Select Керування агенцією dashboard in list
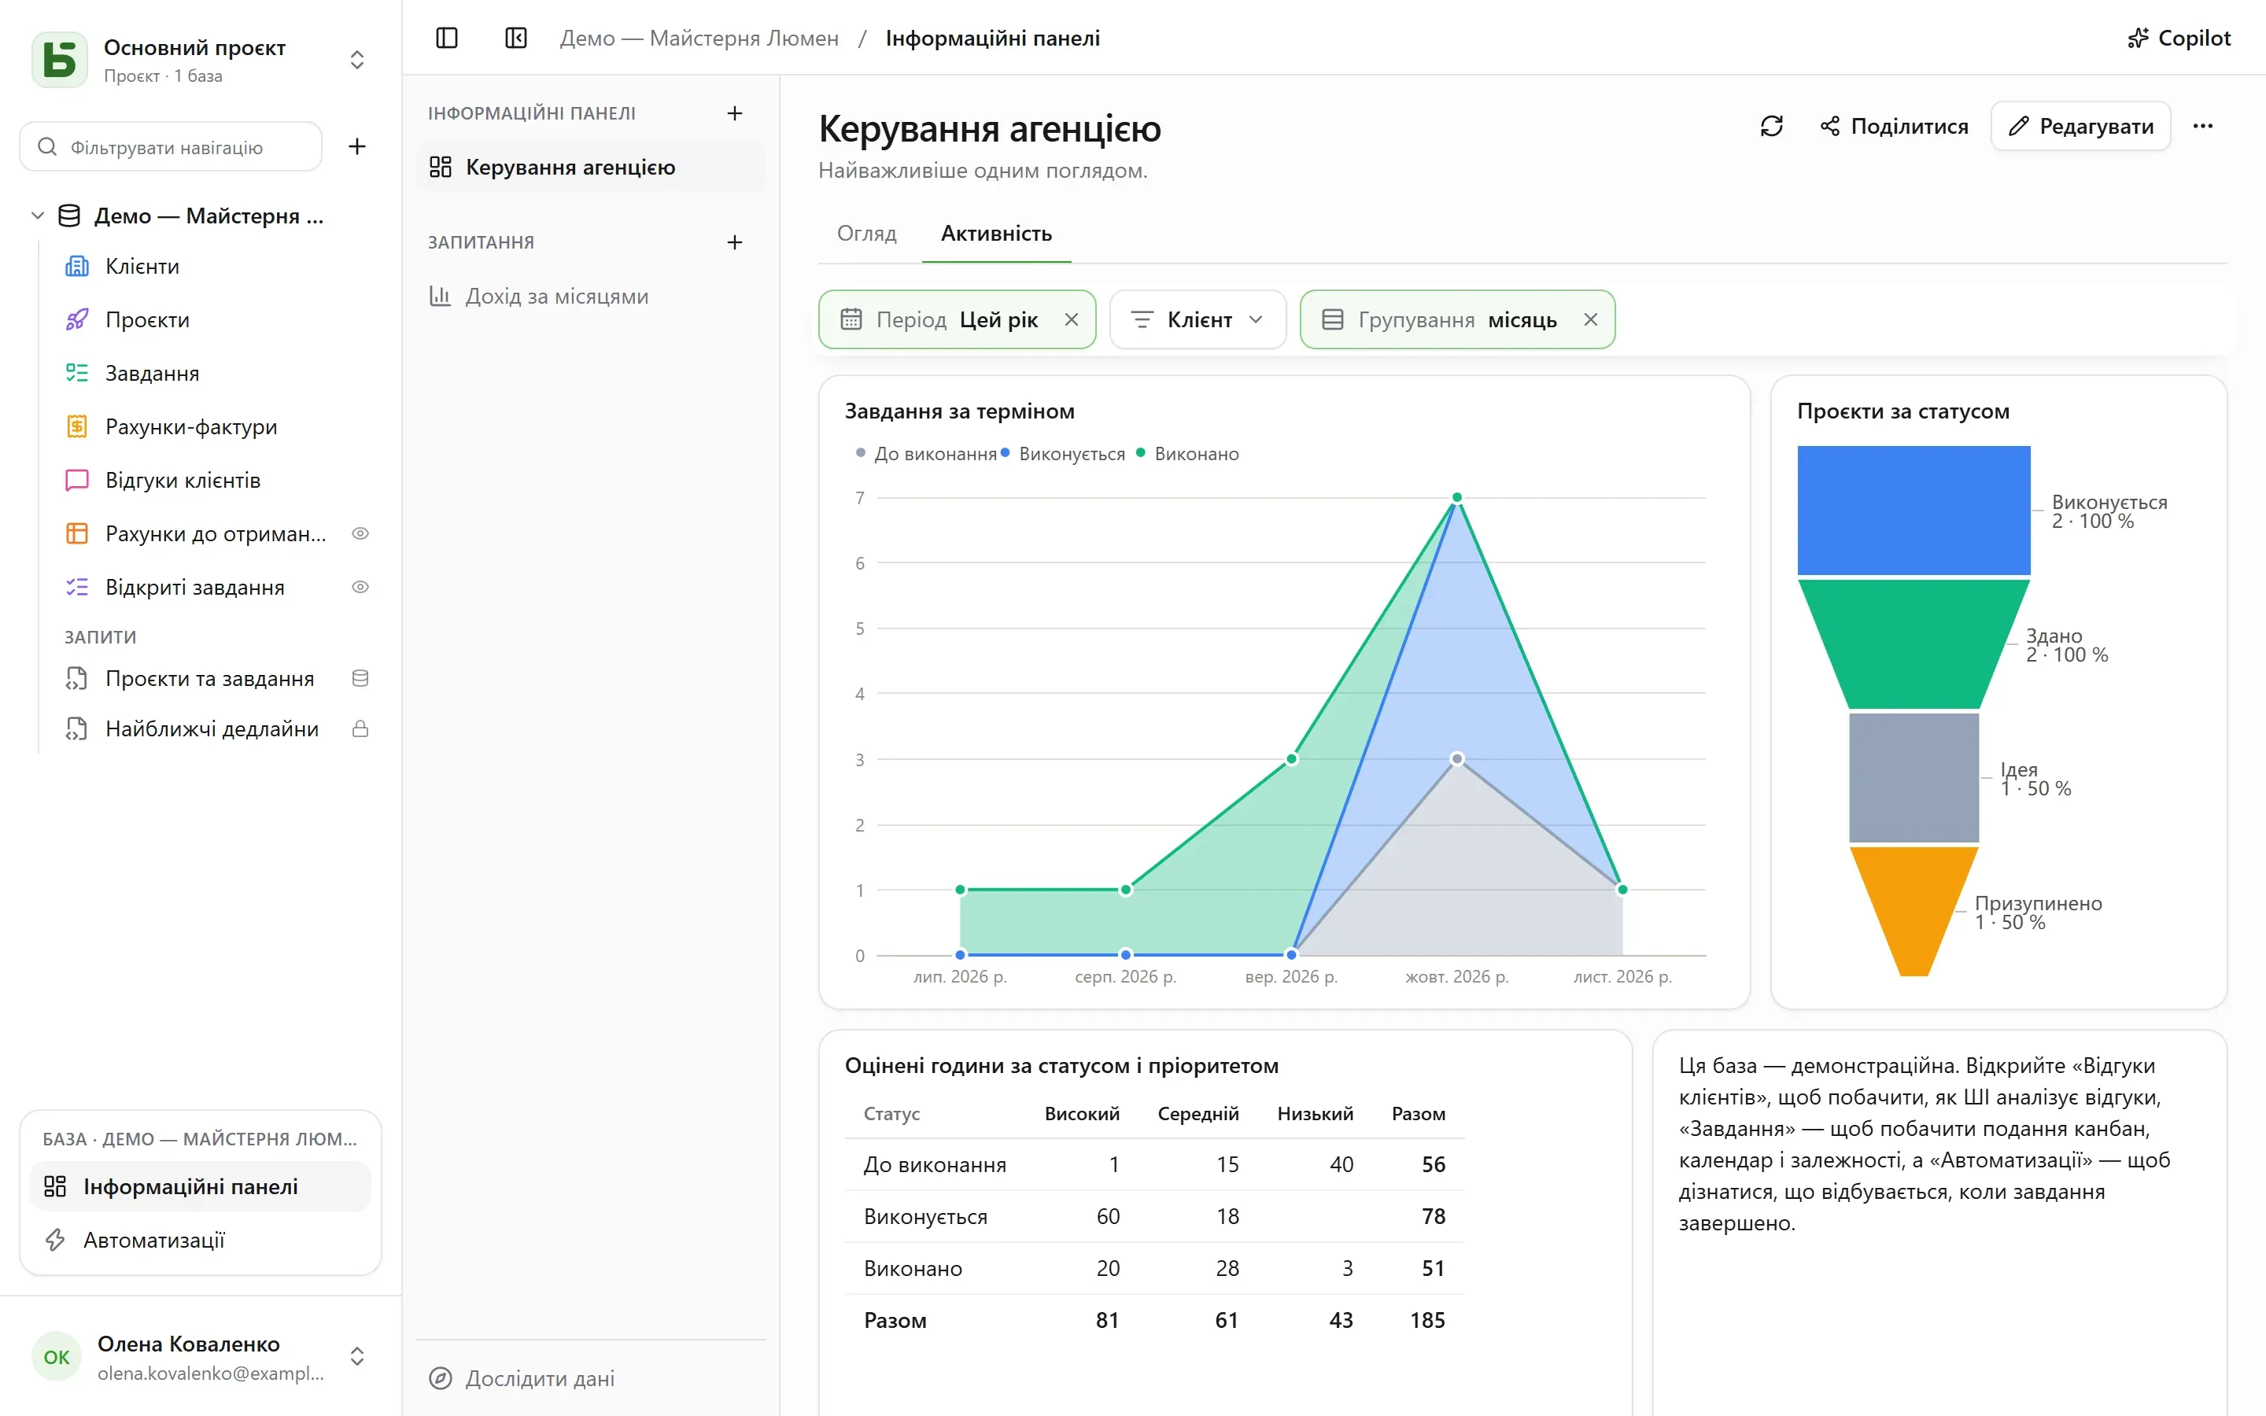Image resolution: width=2266 pixels, height=1416 pixels. coord(591,168)
